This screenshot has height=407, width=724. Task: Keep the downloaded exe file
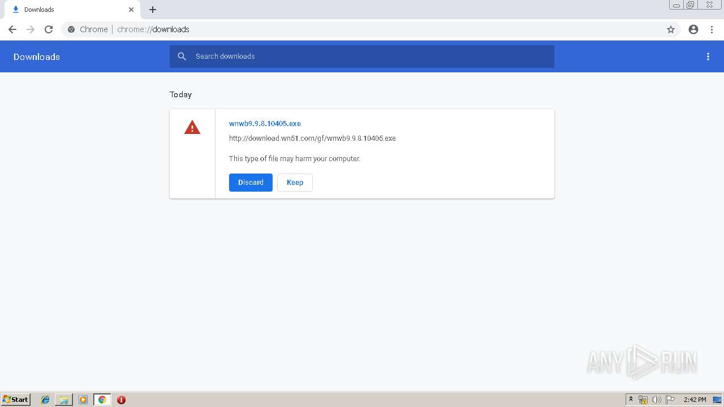click(x=295, y=183)
